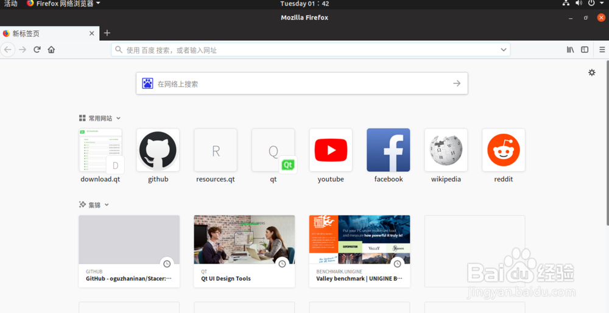Click the 常用网站 section heading

[100, 118]
